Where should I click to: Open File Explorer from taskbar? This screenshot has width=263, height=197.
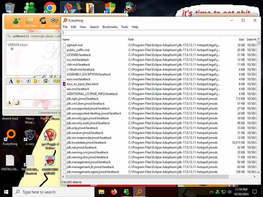(101, 192)
